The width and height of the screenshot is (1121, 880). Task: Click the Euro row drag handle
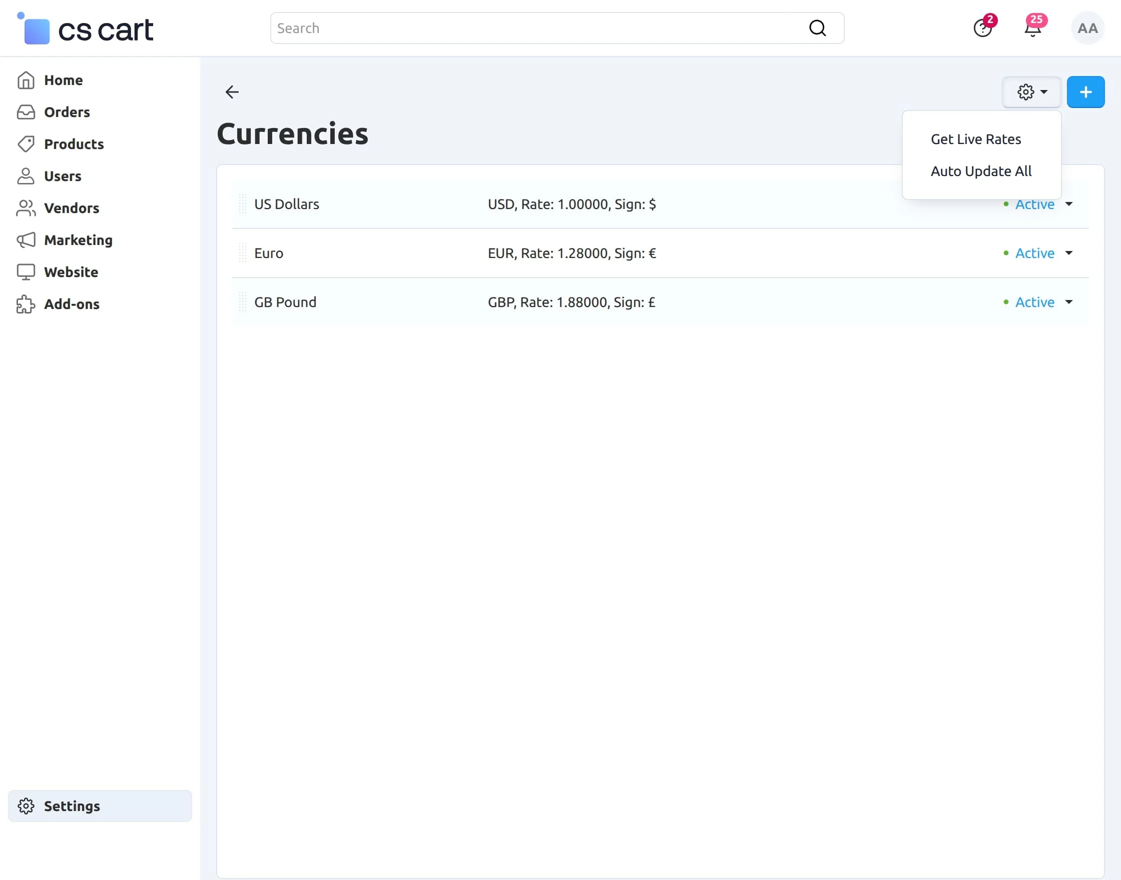(x=242, y=253)
